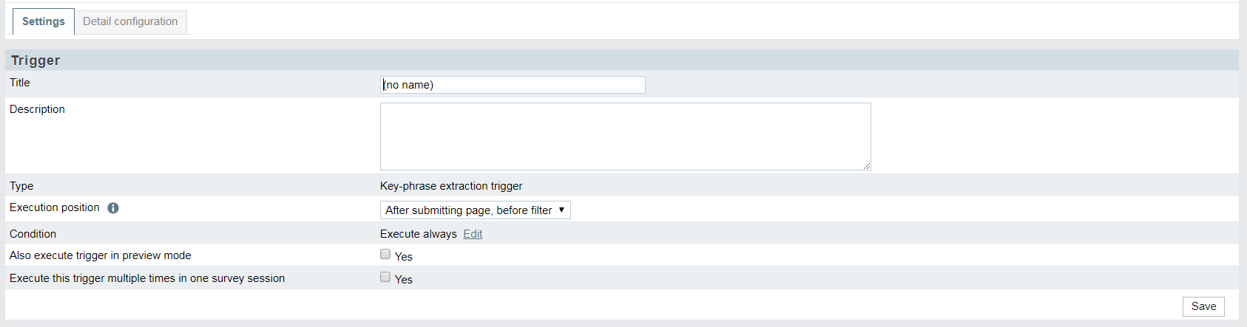
Task: Click the Execution position info icon
Action: pyautogui.click(x=113, y=208)
